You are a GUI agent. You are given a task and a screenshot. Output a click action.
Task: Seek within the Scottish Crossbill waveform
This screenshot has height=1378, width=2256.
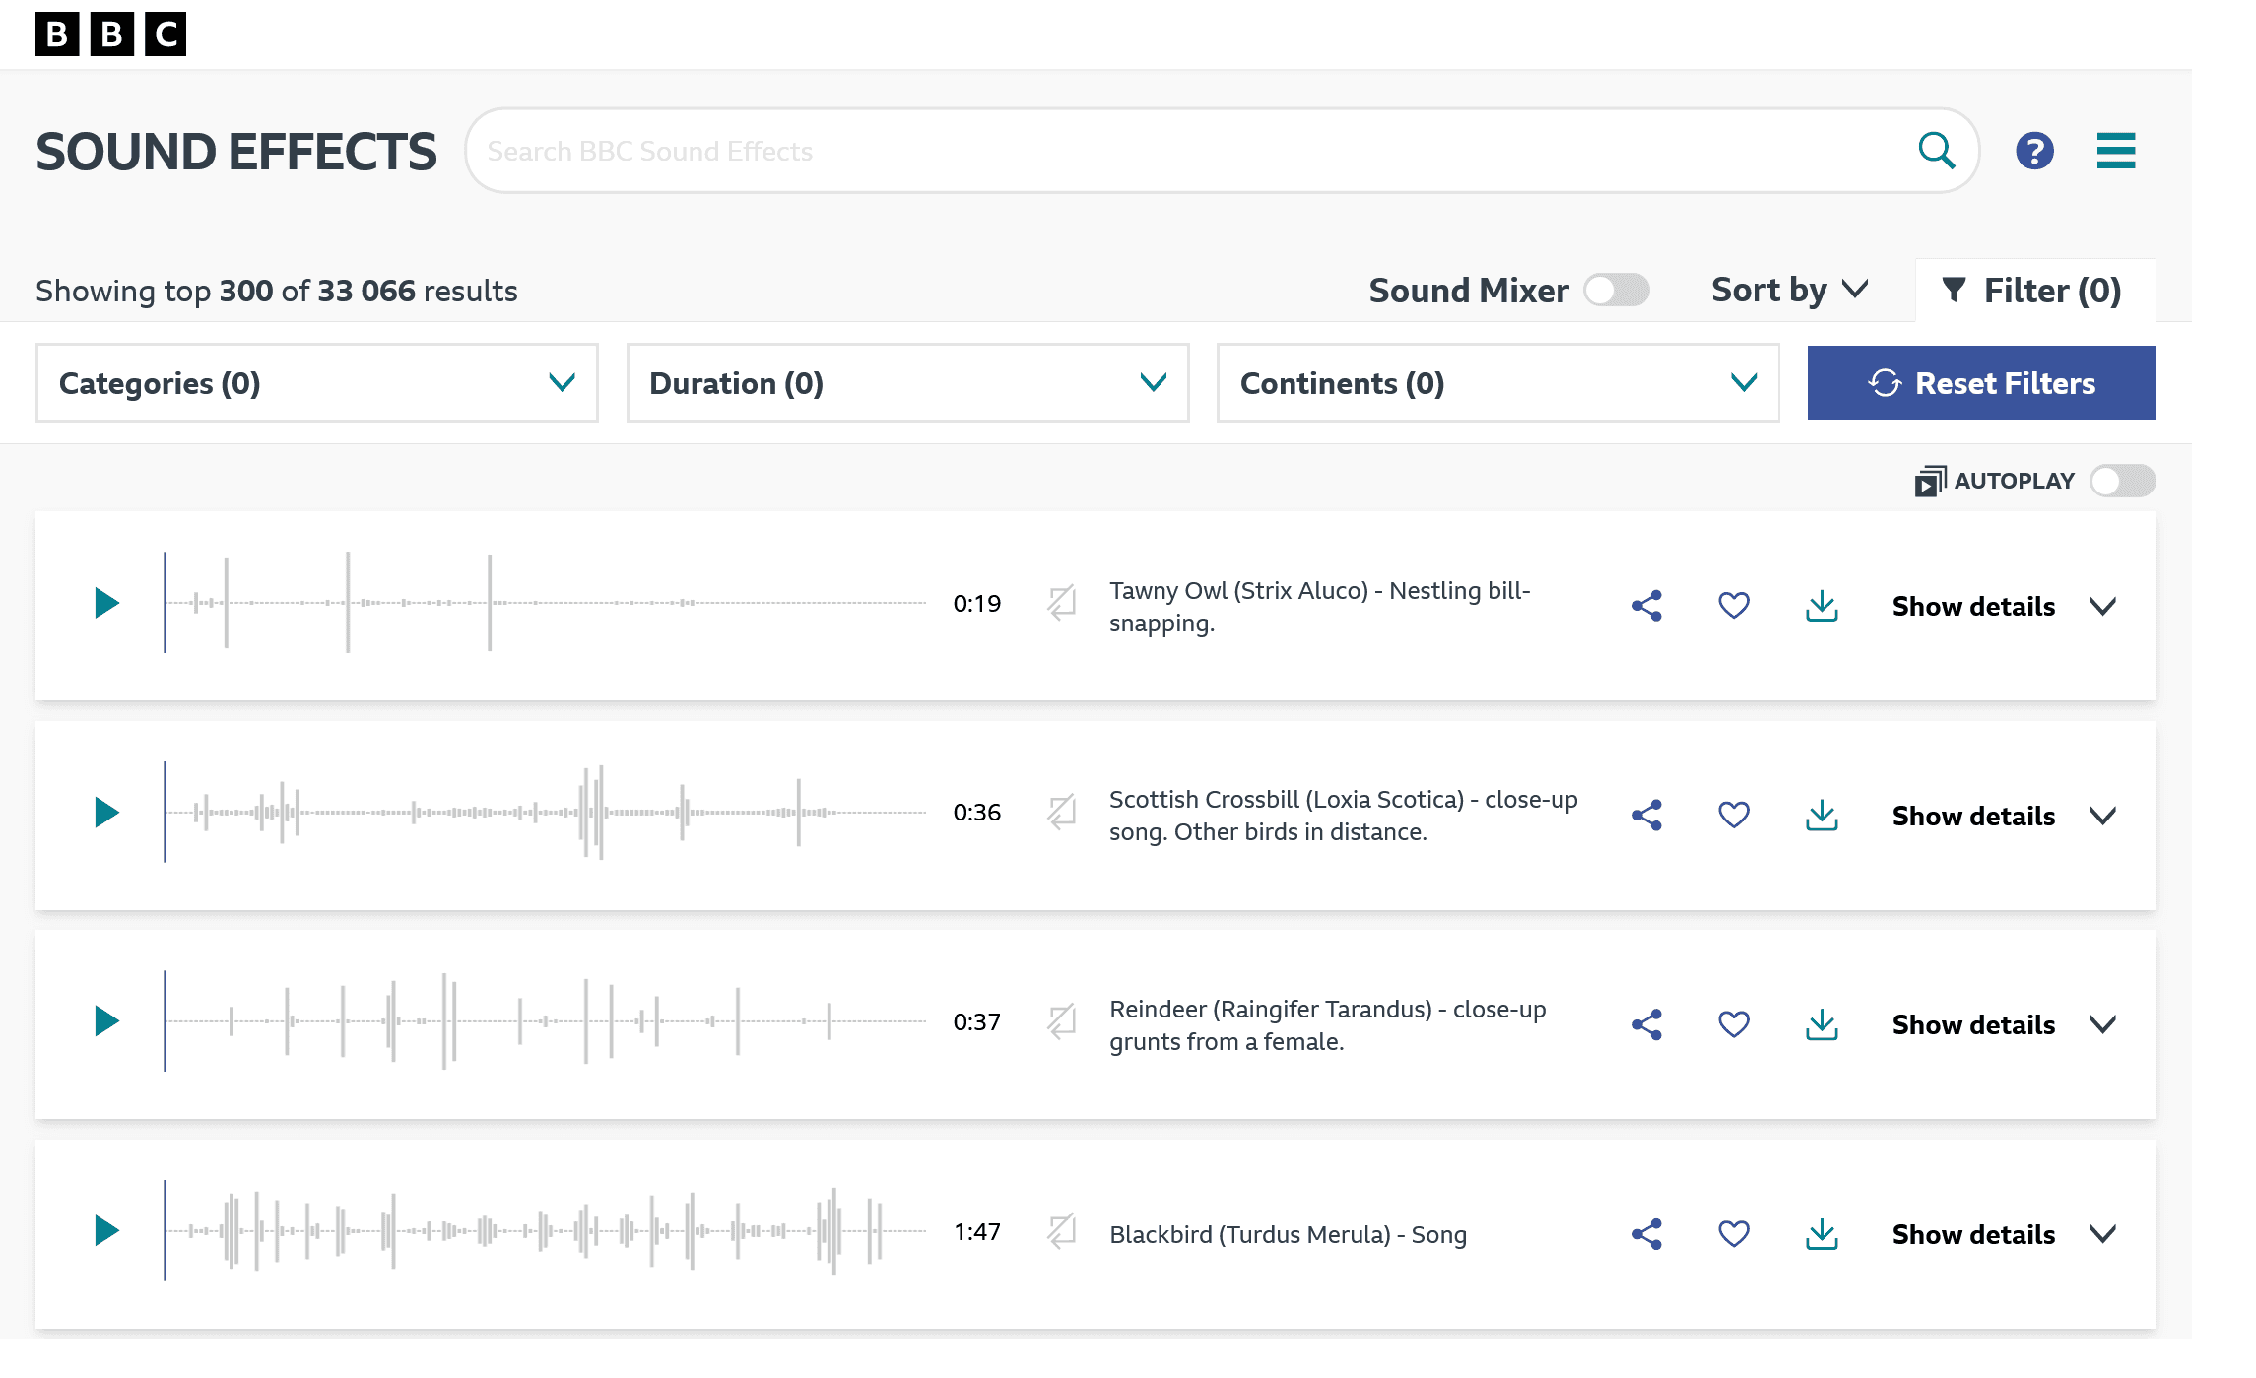click(545, 813)
